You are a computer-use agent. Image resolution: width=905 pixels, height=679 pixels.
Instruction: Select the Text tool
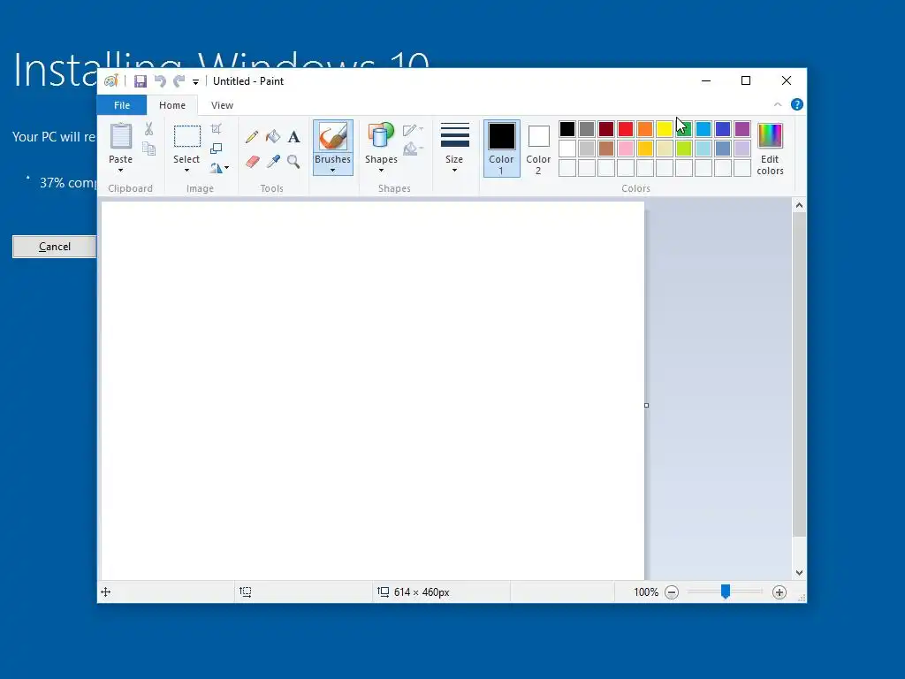(293, 137)
